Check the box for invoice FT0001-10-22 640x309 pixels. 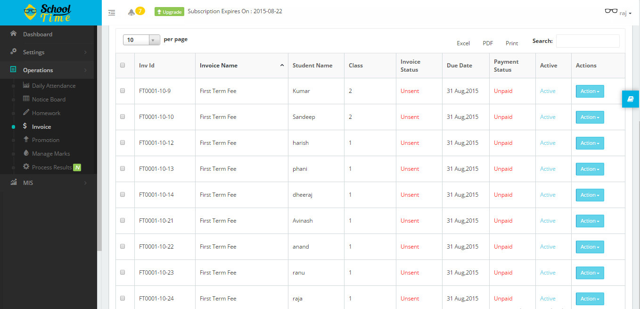(x=123, y=246)
